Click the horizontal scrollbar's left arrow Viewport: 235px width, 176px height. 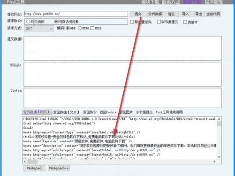coord(25,161)
